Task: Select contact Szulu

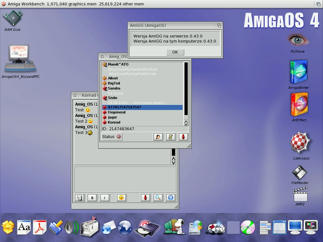Action: [x=142, y=98]
